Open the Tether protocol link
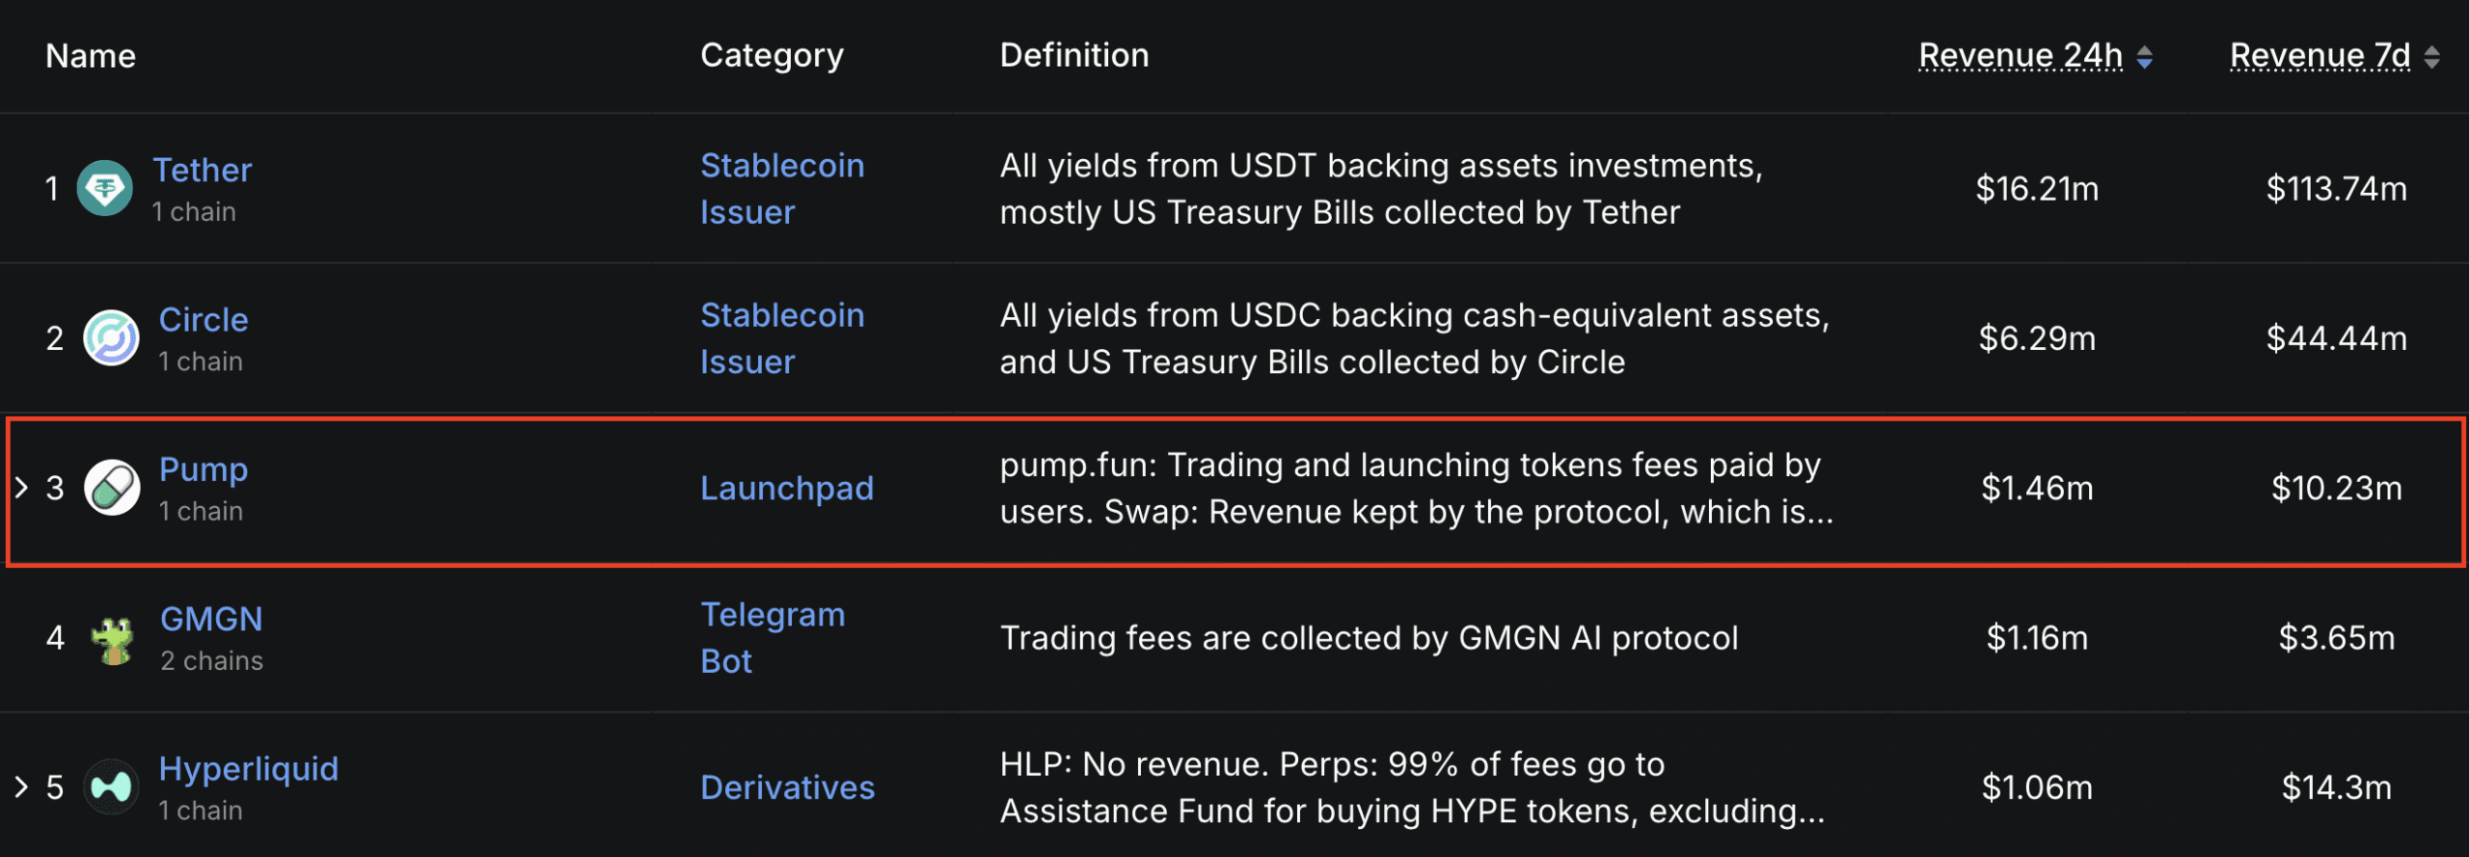Screen dimensions: 2469x857 point(203,171)
